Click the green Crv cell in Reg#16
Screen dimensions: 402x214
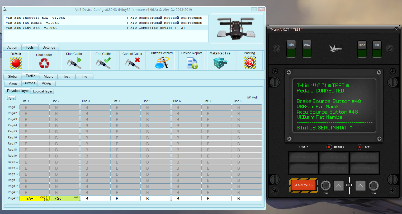tap(65, 198)
